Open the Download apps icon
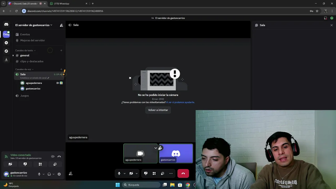 6,59
